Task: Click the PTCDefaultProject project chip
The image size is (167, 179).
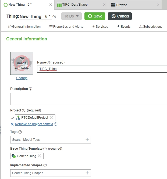Action: tap(35, 118)
